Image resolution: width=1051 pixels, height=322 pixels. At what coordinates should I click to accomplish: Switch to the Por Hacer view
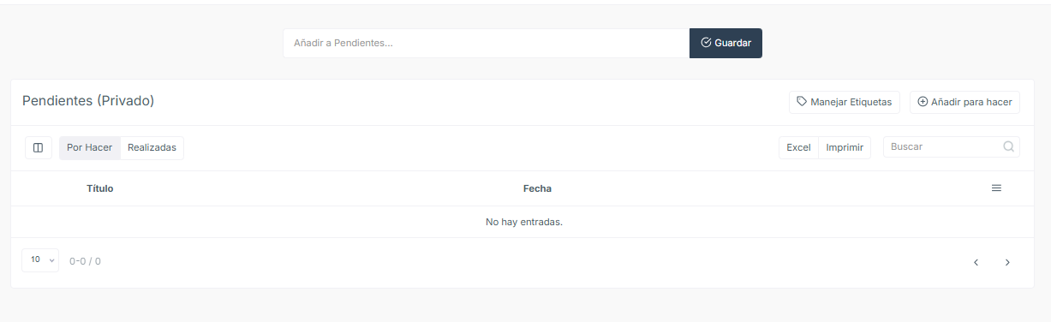click(x=90, y=147)
